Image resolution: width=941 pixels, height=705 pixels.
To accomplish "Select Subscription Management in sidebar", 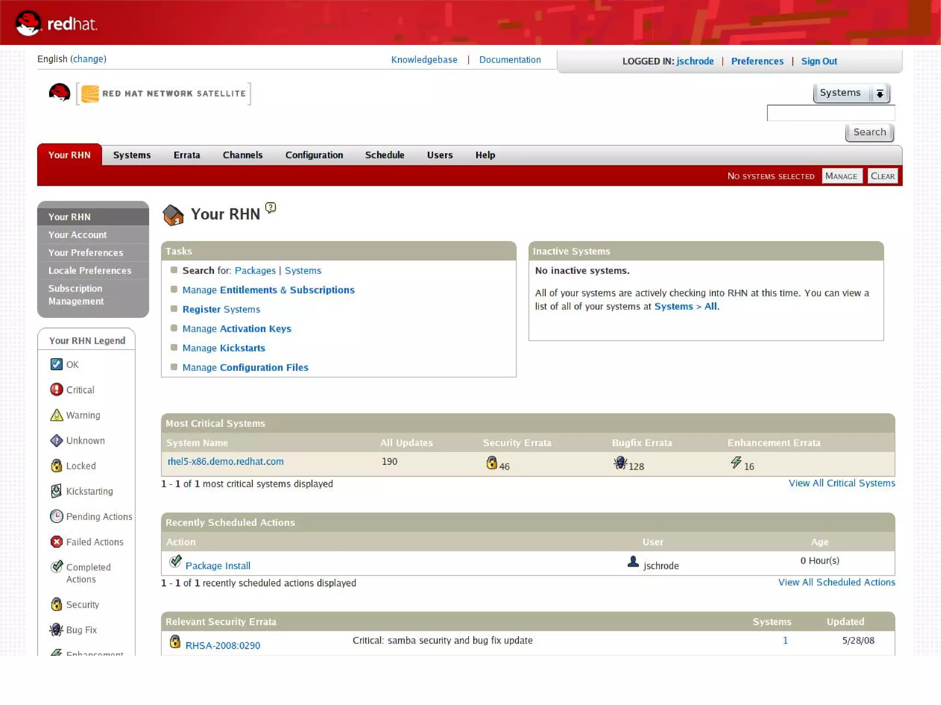I will (x=76, y=295).
